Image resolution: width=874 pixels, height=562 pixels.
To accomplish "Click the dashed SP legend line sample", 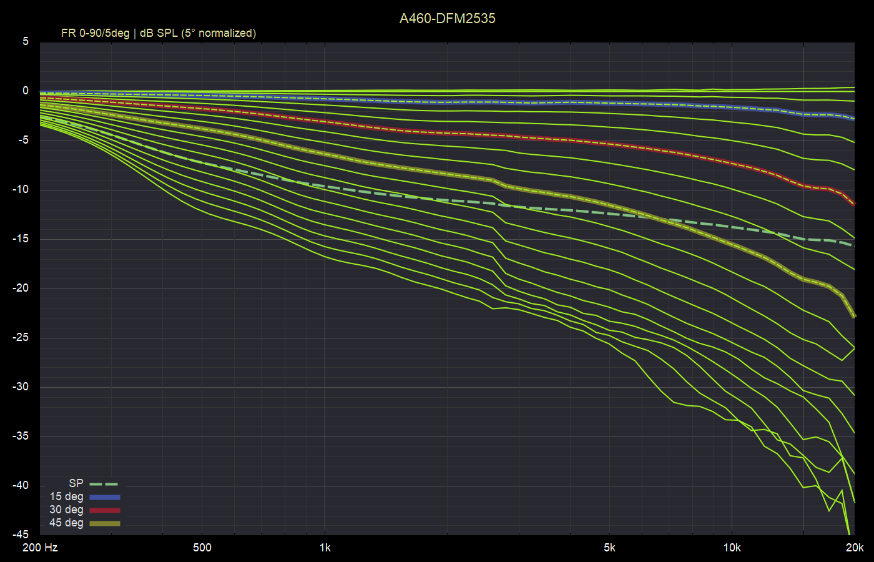I will [104, 484].
